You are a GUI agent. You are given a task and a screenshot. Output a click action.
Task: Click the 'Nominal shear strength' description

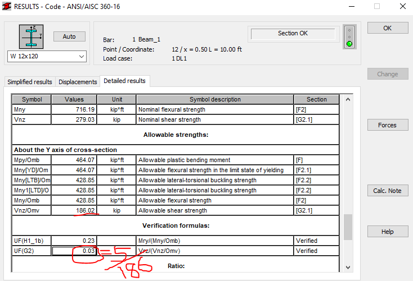[x=169, y=119]
